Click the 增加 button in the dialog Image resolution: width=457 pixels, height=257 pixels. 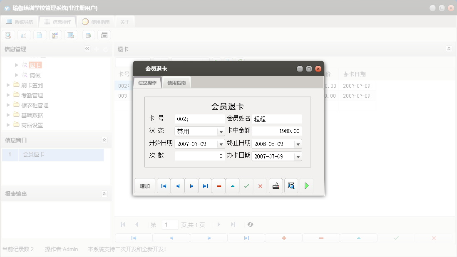click(144, 186)
